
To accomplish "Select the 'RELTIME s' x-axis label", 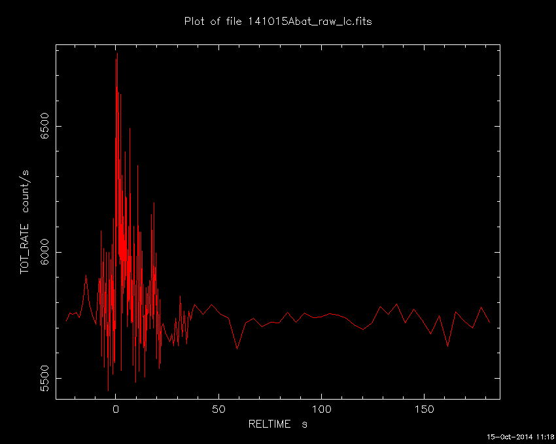I will click(277, 424).
